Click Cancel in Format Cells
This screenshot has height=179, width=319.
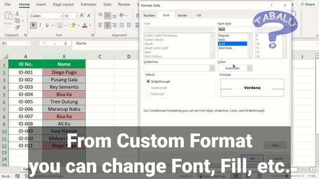(x=278, y=158)
